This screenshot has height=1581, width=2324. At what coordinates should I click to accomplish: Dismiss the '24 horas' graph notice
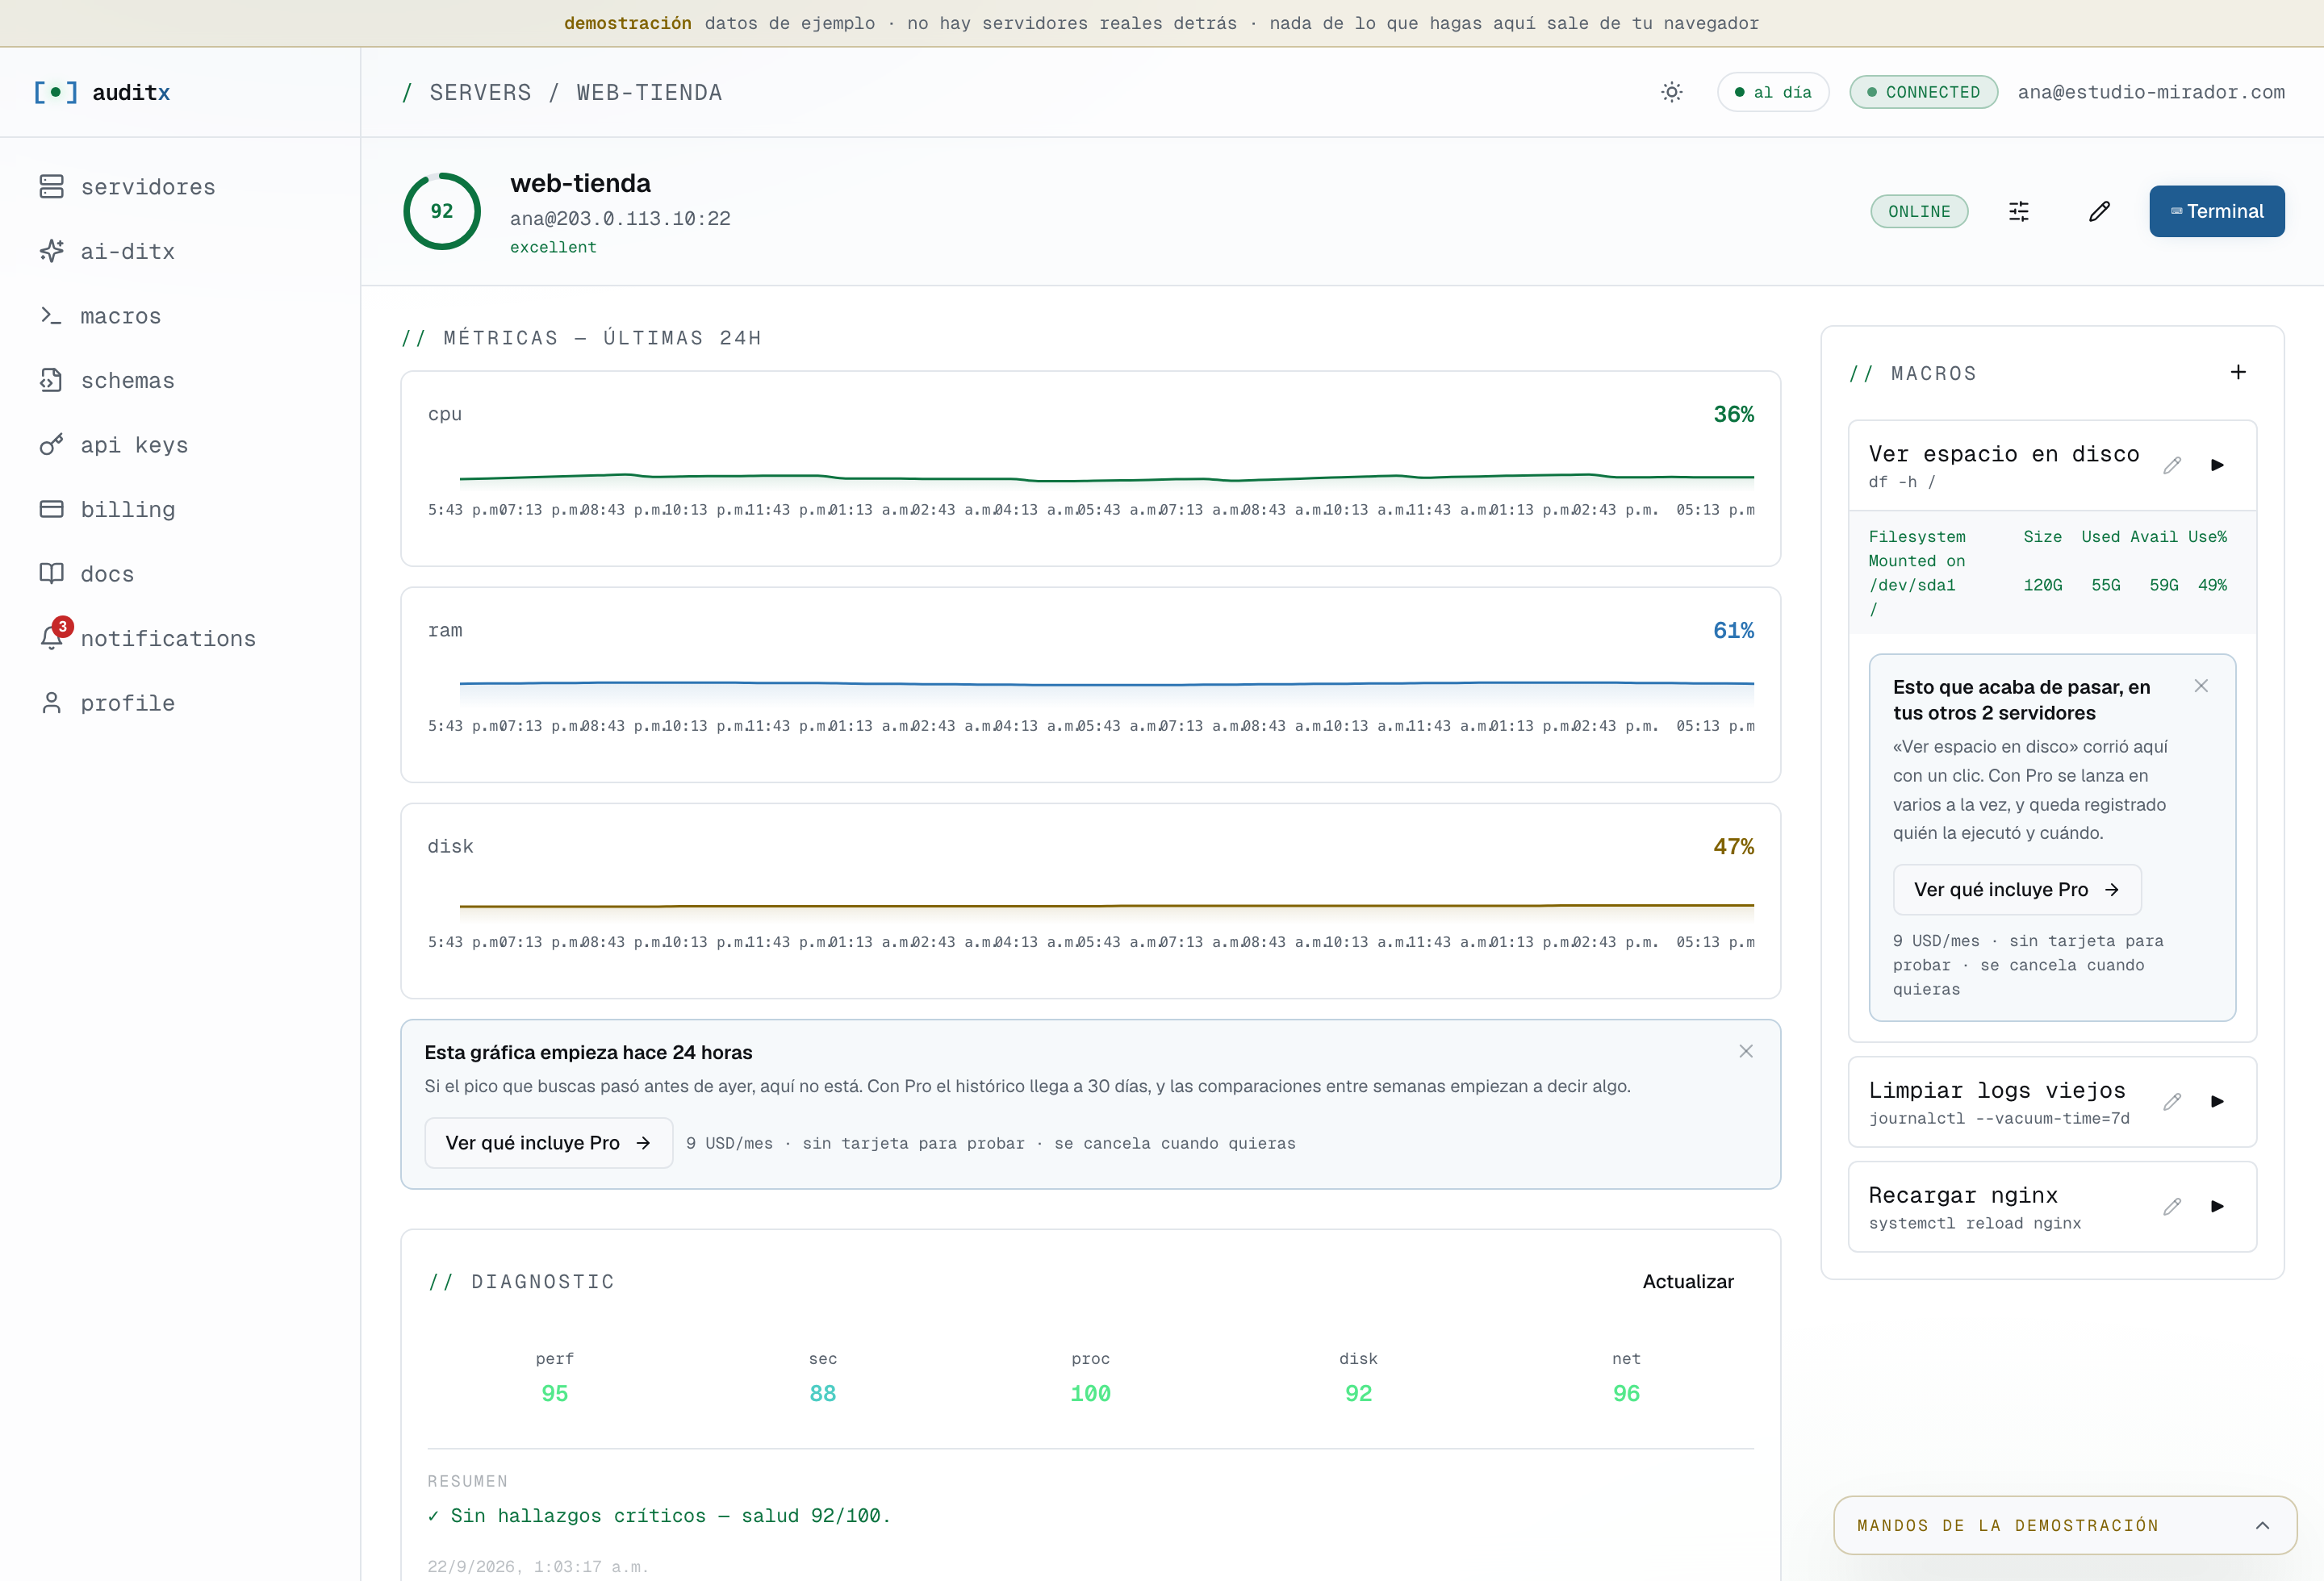point(1746,1051)
